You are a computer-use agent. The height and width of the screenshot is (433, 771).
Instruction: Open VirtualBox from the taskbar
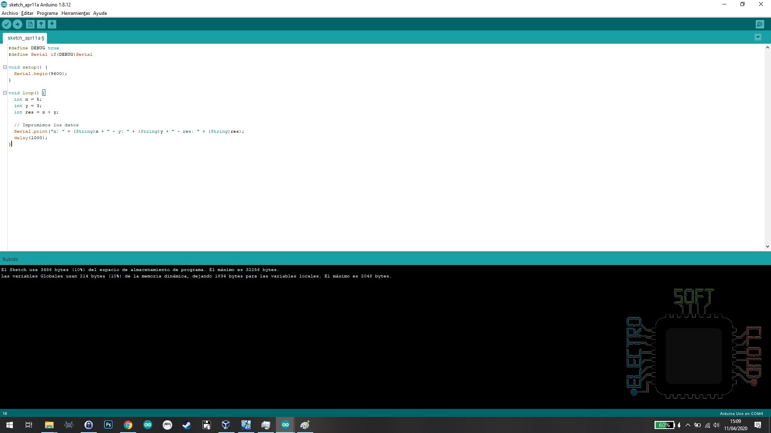226,425
